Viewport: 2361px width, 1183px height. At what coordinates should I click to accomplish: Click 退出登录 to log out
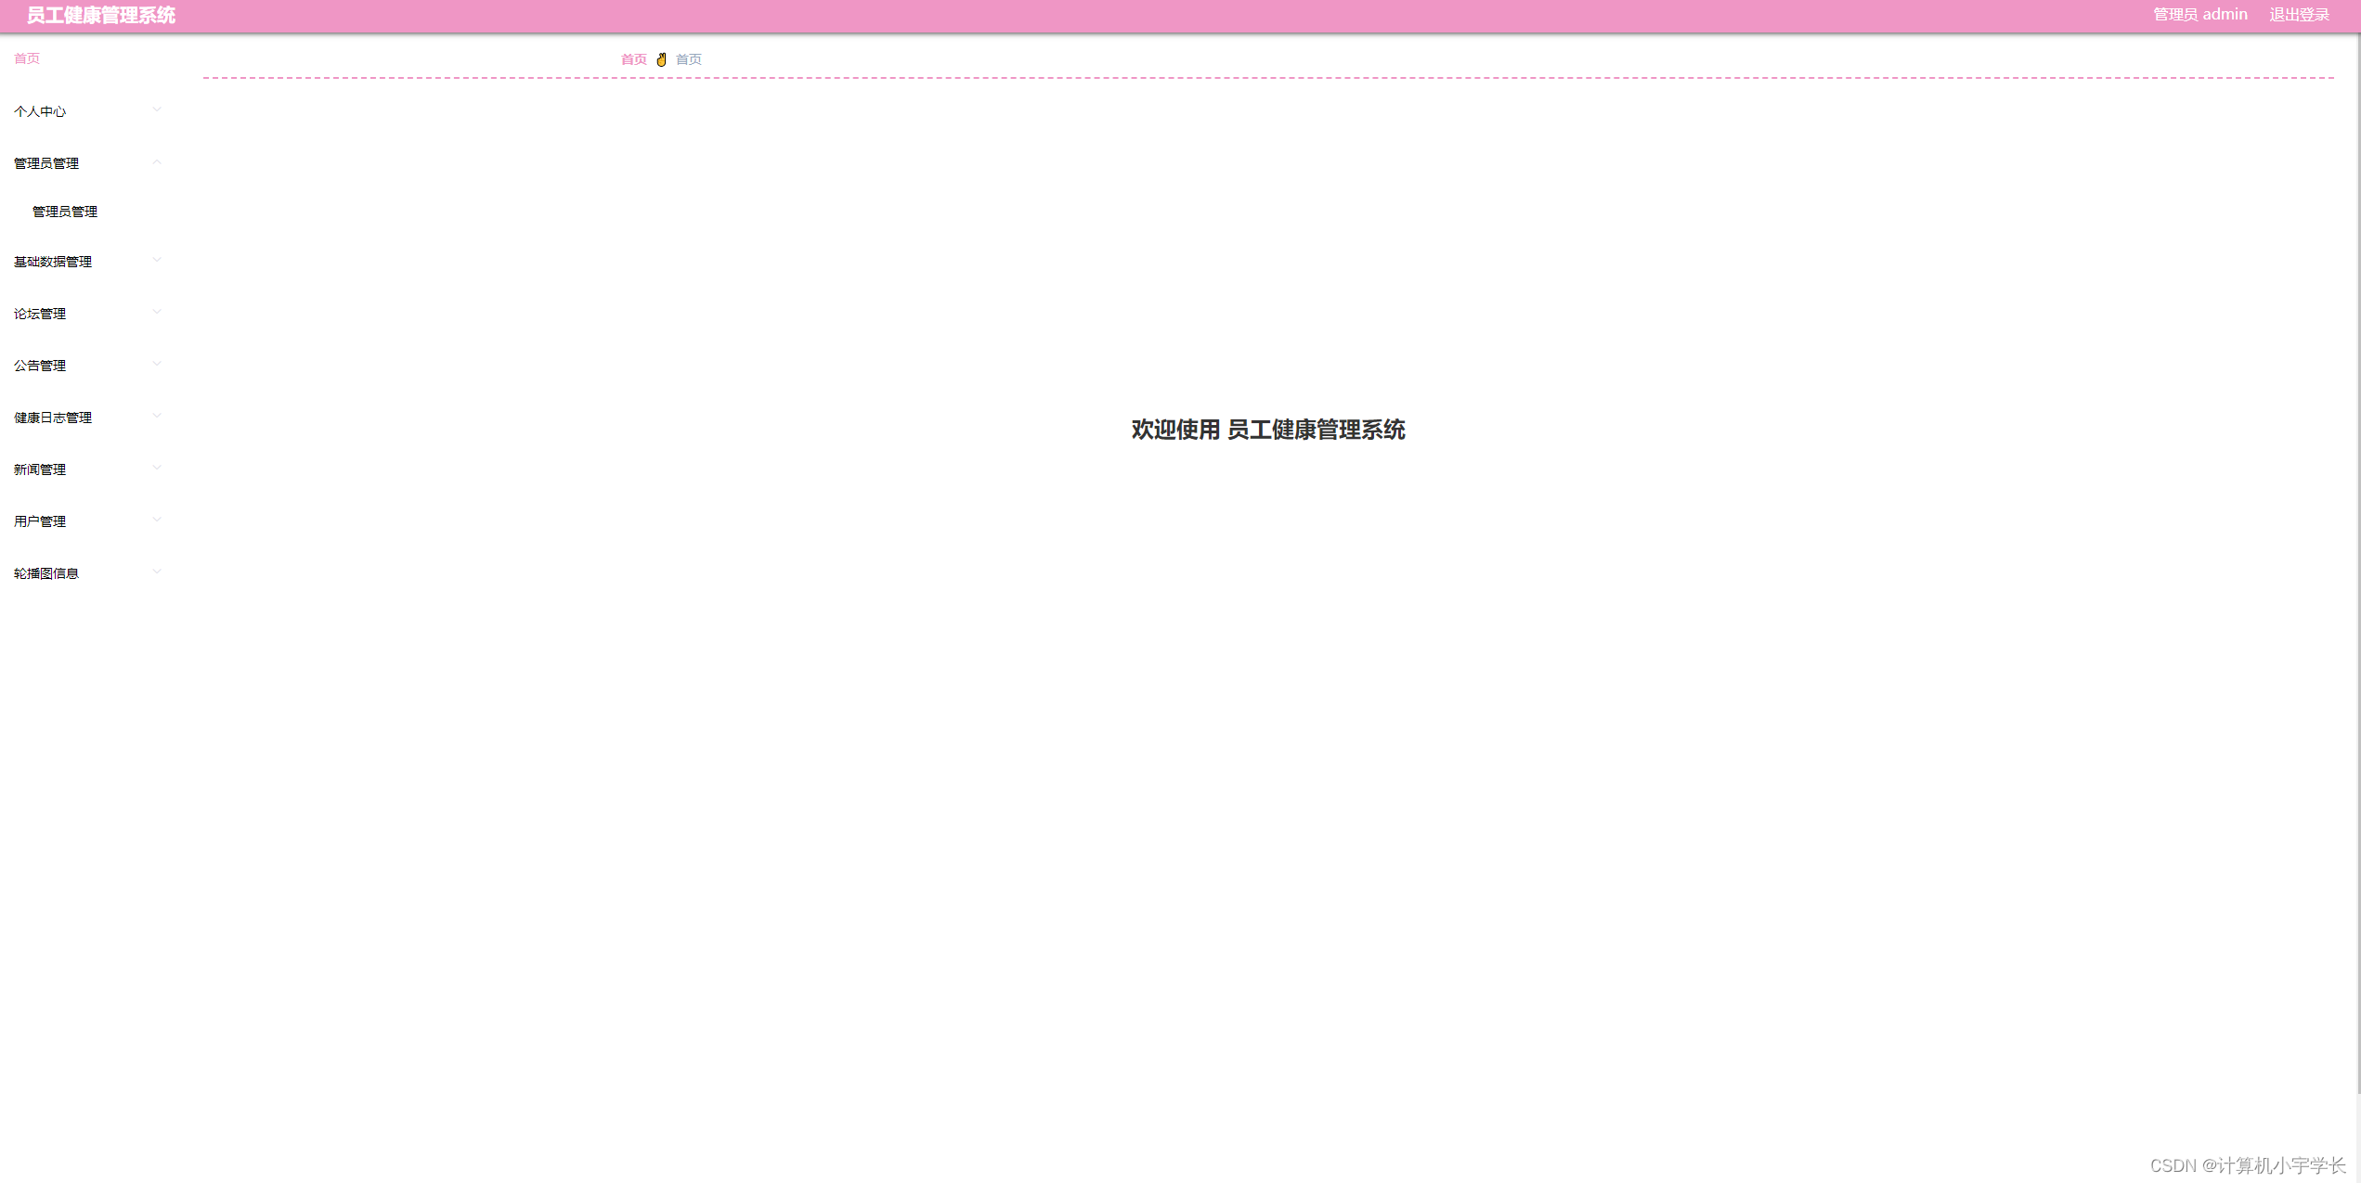2299,15
